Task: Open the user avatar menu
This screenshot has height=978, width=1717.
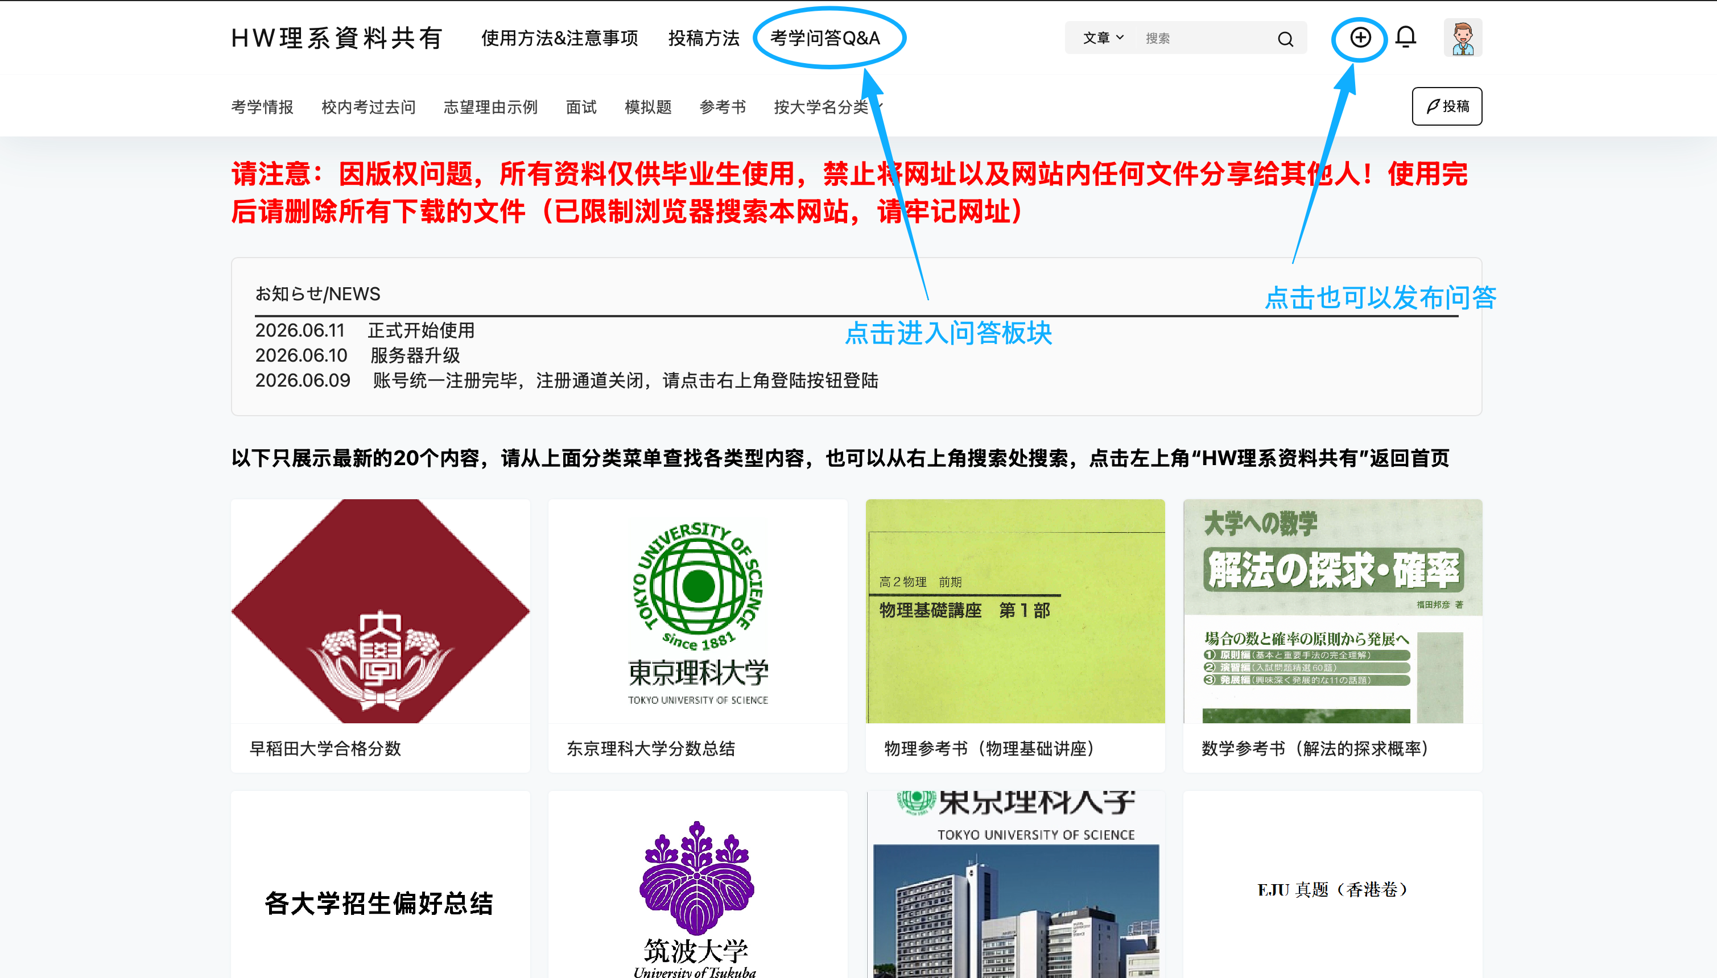Action: pos(1462,38)
